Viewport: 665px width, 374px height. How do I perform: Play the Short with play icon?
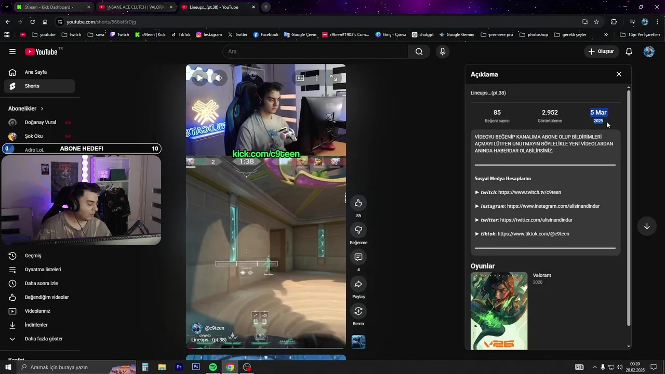tap(199, 78)
